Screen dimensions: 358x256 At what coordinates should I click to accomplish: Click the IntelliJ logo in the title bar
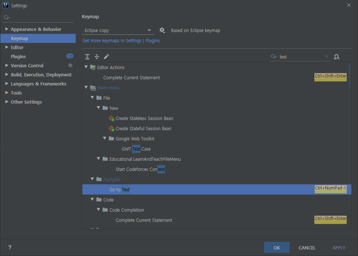click(6, 5)
